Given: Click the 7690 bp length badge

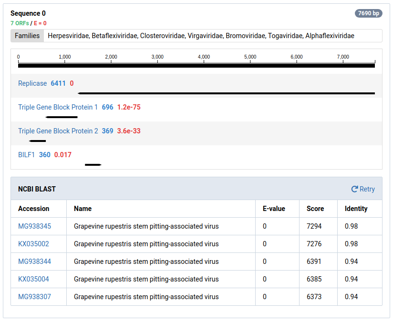Looking at the screenshot, I should 368,13.
